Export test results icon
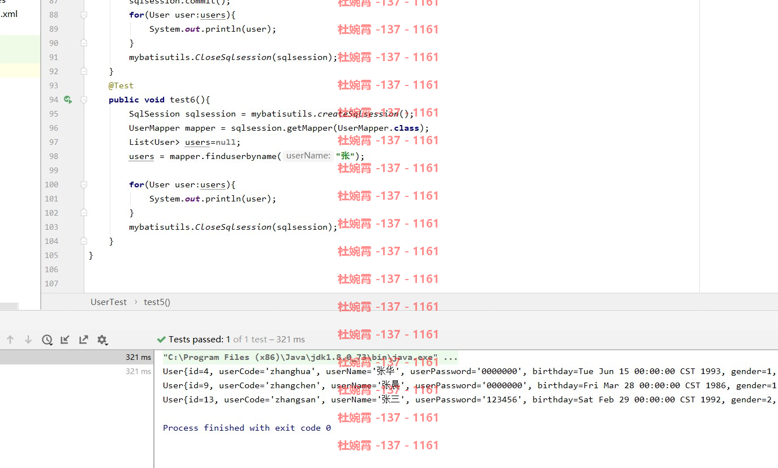The height and width of the screenshot is (468, 778). pyautogui.click(x=84, y=340)
